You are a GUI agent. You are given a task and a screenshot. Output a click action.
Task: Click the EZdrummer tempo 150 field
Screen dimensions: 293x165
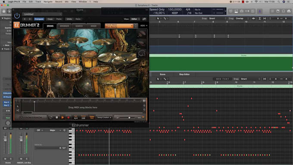click(x=83, y=118)
